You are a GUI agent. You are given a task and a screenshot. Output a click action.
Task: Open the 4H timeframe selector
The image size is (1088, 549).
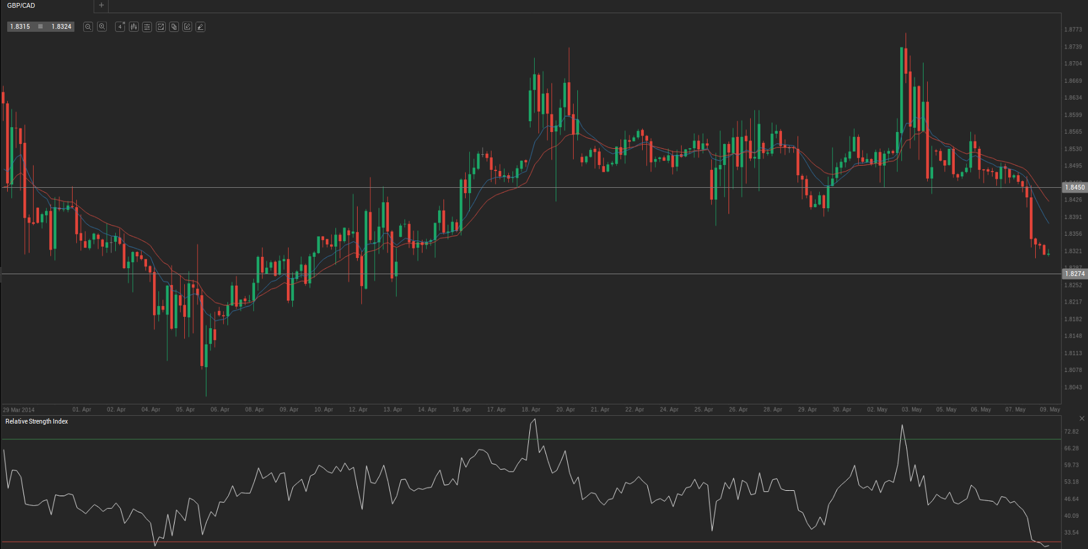[120, 27]
